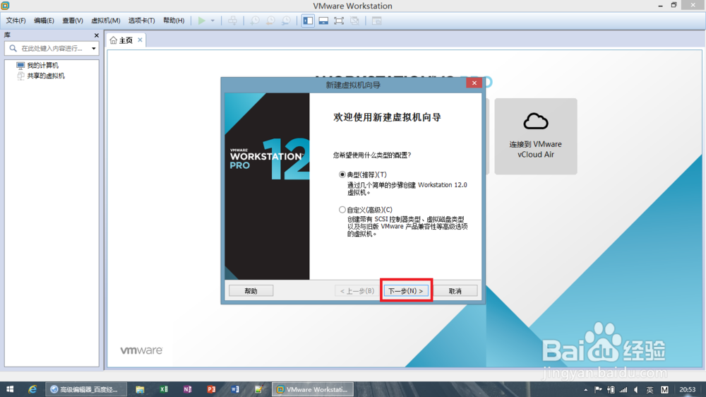
Task: Select the 典型(推荐) radio option
Action: 342,174
